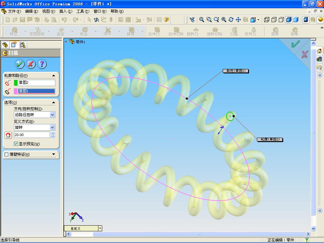This screenshot has width=324, height=243.
Task: Open the 帮助 menu
Action: coord(117,11)
